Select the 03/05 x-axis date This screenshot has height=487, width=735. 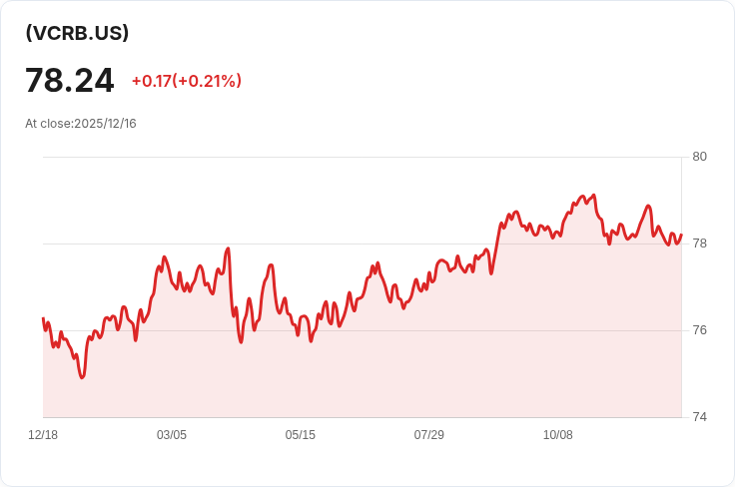[x=172, y=435]
